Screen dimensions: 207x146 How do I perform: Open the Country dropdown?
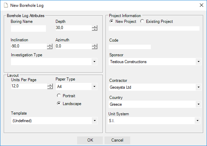(198, 104)
